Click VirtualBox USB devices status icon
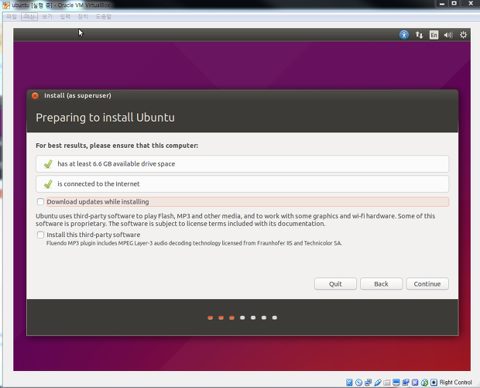Viewport: 480px width, 388px height. pyautogui.click(x=378, y=382)
